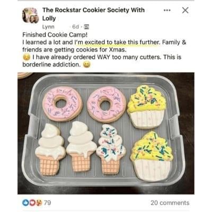The image size is (212, 212).
Task: Click the sprinkled ice cream cone cookie
Action: 111,149
